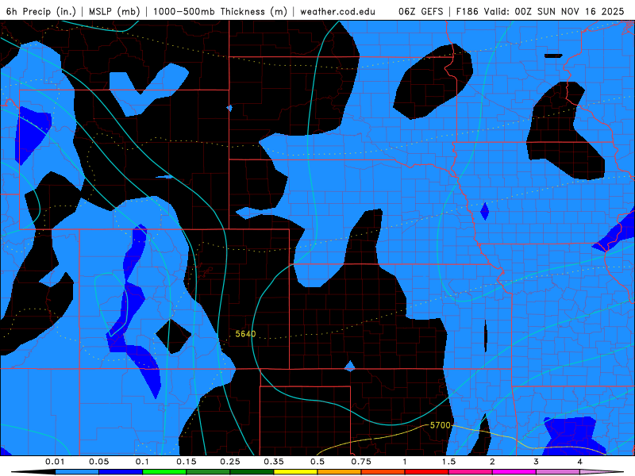
Task: Click the dark blue 0.05 legend swatch
Action: tap(121, 472)
